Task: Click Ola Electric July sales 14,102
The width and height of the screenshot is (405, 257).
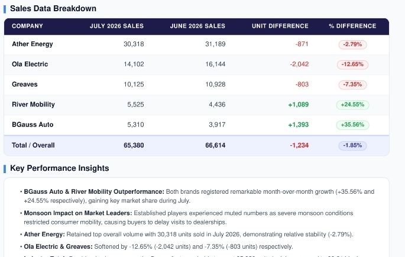Action: [x=134, y=64]
